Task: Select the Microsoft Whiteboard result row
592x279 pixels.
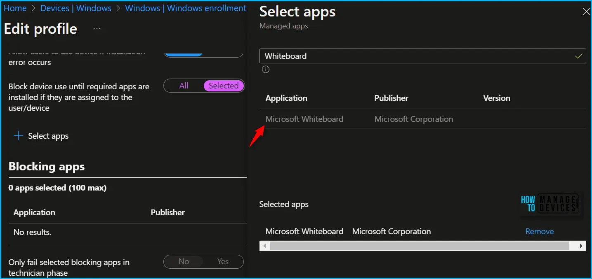Action: pyautogui.click(x=422, y=119)
